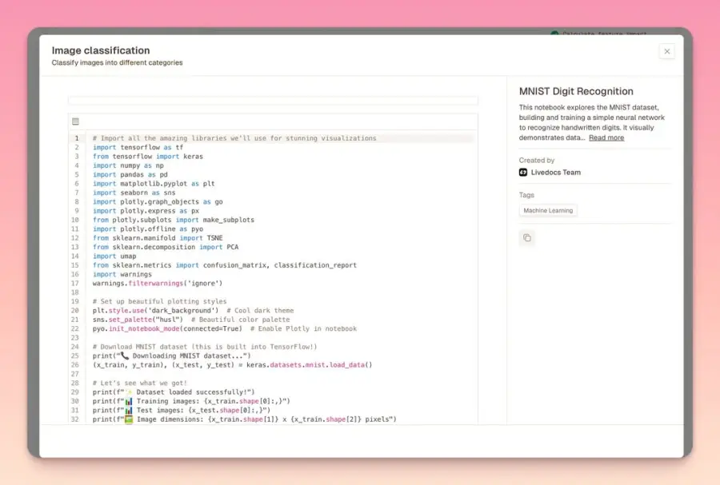This screenshot has width=720, height=485.
Task: Click line 'from sklearn.decomposition import PCA'
Action: (166, 247)
